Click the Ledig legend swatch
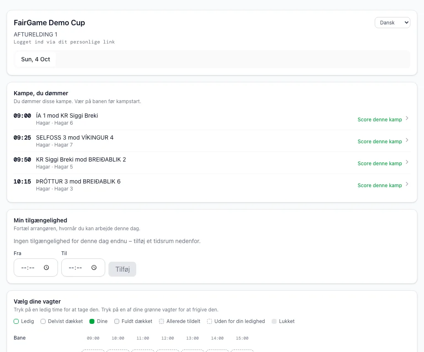 tap(16, 321)
